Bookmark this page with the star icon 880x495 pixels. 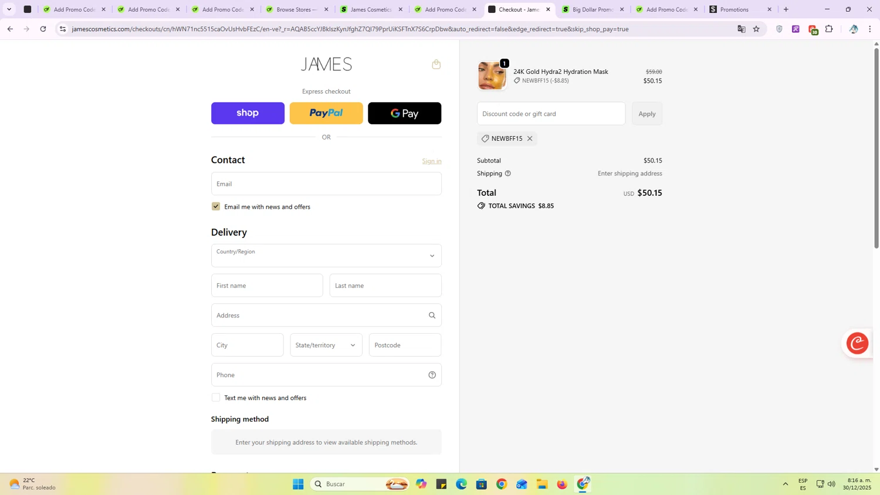[x=756, y=29]
